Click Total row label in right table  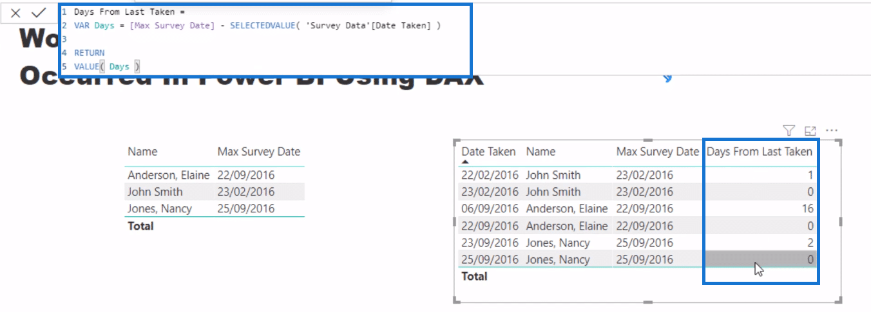coord(475,276)
